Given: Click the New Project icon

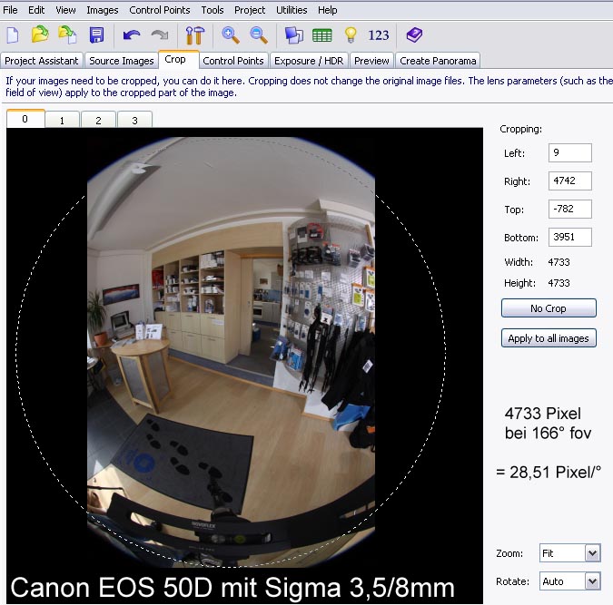Looking at the screenshot, I should (13, 35).
